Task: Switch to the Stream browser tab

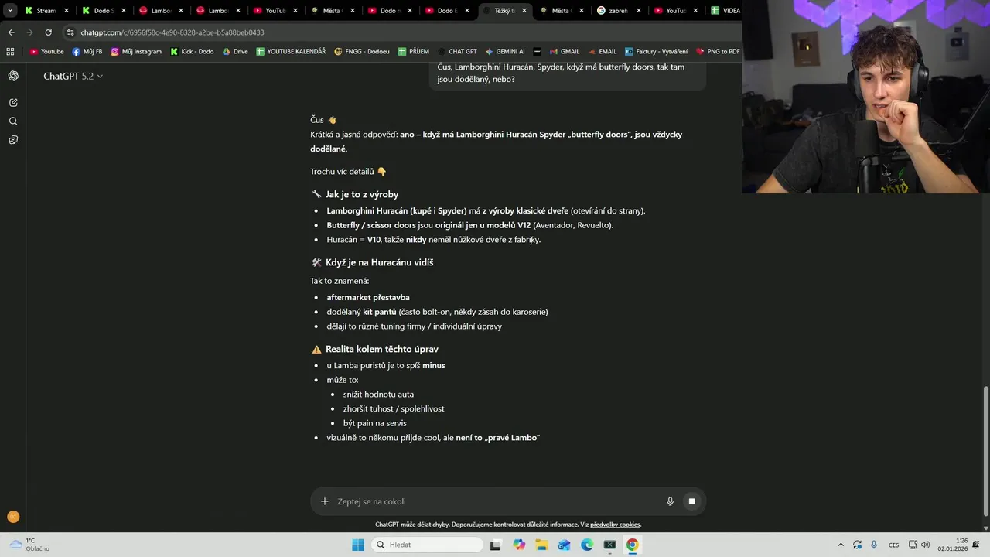Action: click(x=46, y=11)
